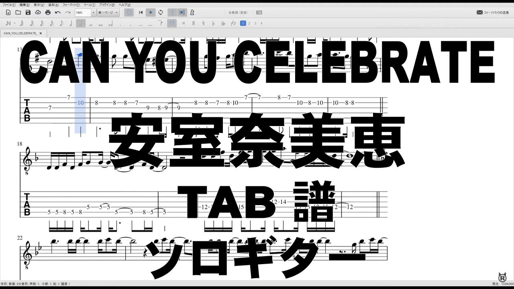The width and height of the screenshot is (514, 289).
Task: Save the score with the floppy disk icon
Action: (28, 12)
